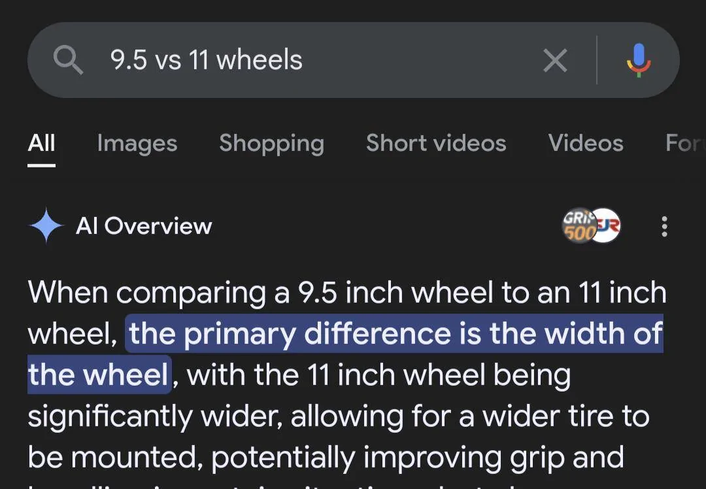Tap the white source favicon overlapping GRIP500
This screenshot has width=706, height=489.
click(x=606, y=226)
